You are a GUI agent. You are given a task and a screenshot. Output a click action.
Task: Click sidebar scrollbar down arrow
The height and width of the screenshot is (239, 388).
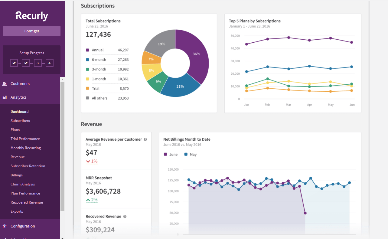(63, 237)
